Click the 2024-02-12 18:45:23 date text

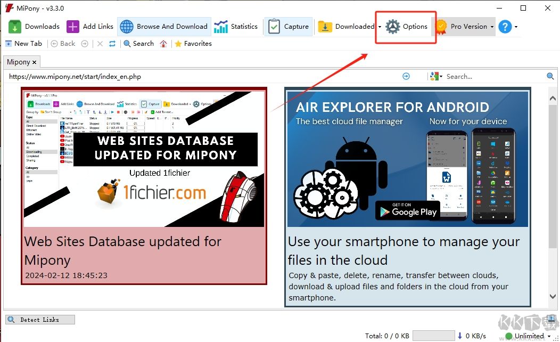coord(66,275)
